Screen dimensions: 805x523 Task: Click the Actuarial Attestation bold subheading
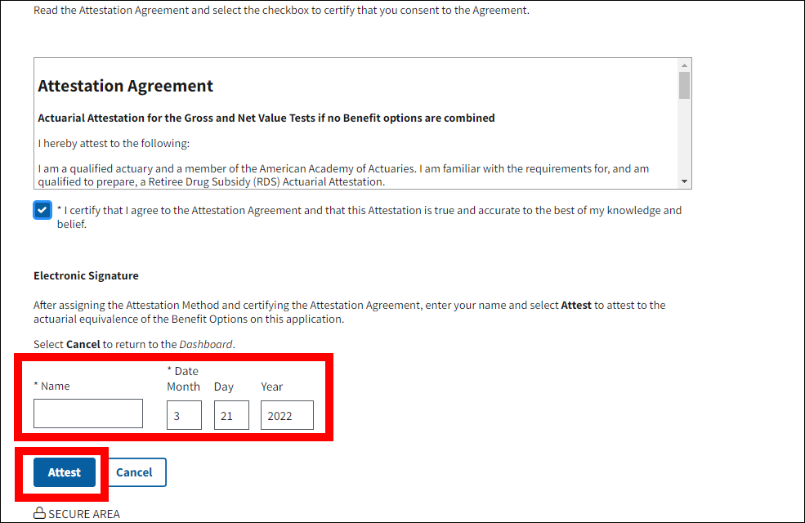(x=266, y=118)
